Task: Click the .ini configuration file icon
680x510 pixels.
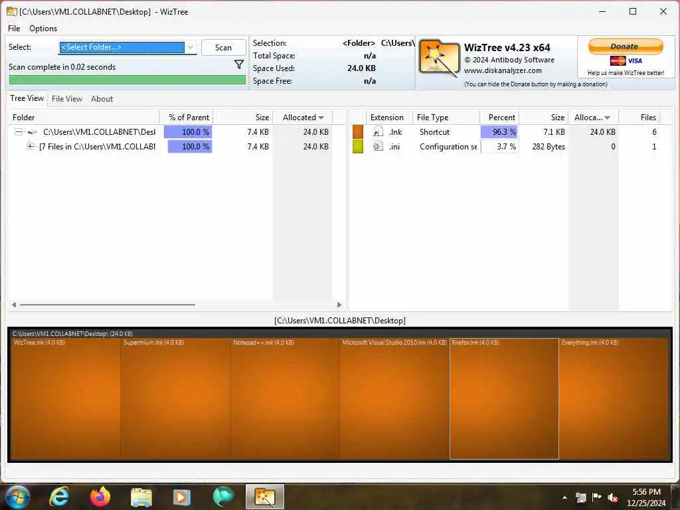Action: (378, 147)
